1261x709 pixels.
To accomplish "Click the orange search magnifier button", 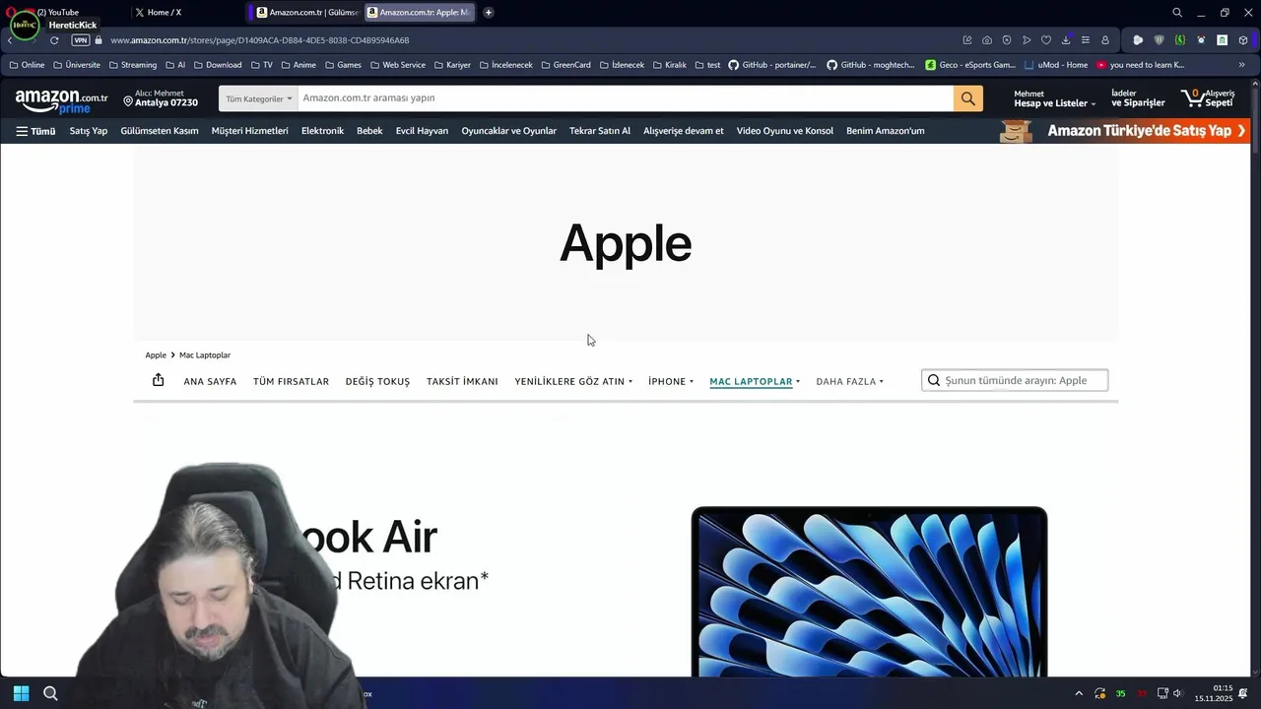I will 968,98.
